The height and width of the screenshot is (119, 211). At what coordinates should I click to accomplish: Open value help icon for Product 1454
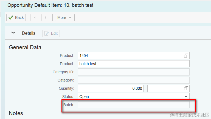(x=186, y=56)
